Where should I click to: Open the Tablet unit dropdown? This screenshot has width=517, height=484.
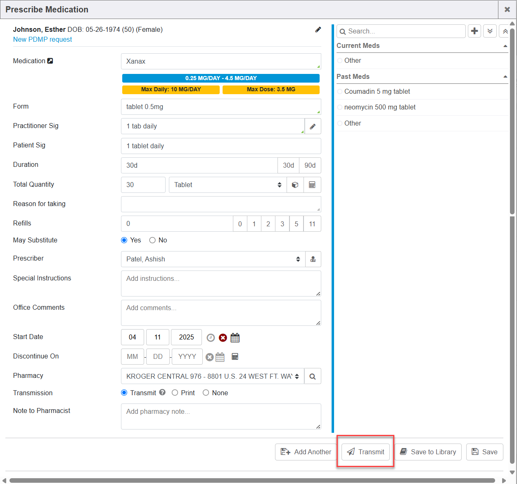(x=227, y=185)
